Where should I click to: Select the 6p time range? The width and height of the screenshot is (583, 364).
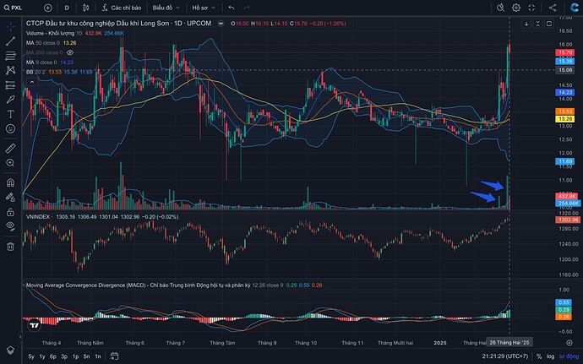pos(54,356)
